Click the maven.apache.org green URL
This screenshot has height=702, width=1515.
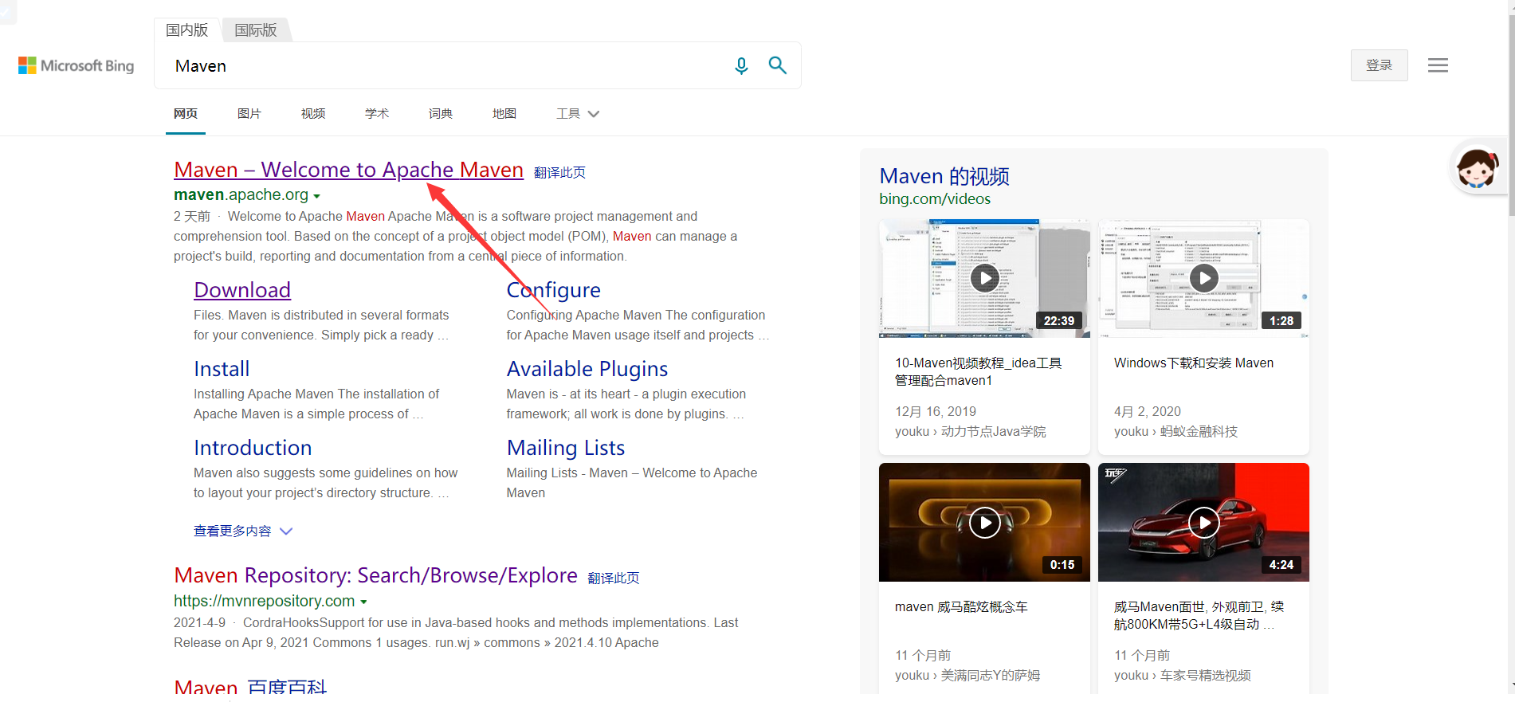pyautogui.click(x=241, y=194)
